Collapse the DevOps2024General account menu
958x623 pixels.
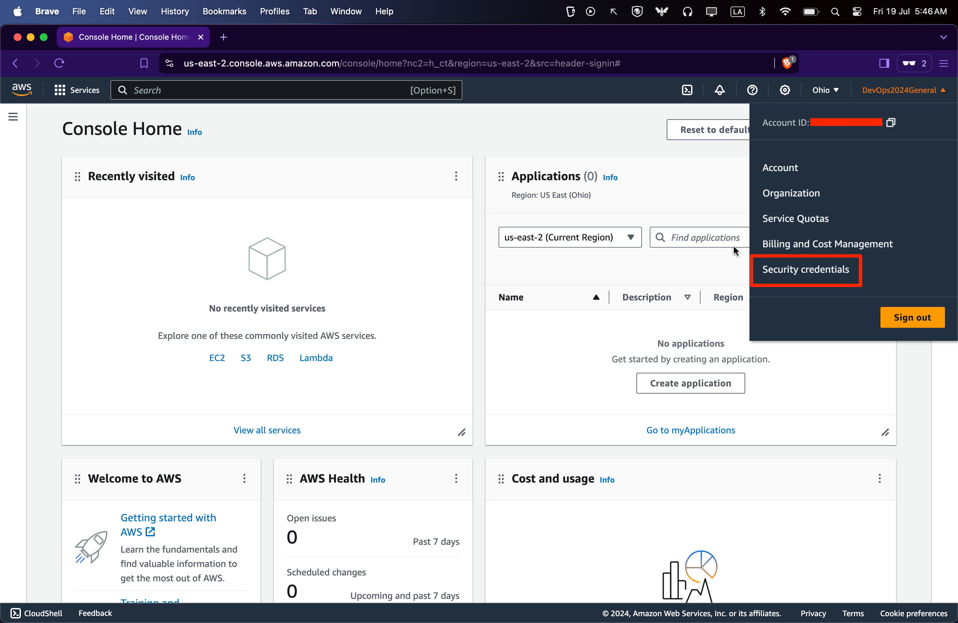[903, 90]
